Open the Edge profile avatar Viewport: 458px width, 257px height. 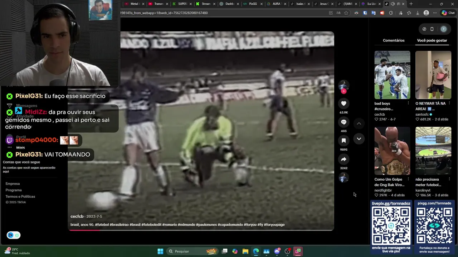426,13
